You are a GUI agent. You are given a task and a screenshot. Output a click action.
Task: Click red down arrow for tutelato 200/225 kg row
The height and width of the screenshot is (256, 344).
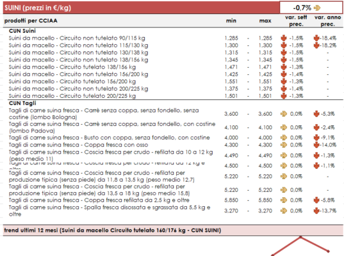coord(284,96)
